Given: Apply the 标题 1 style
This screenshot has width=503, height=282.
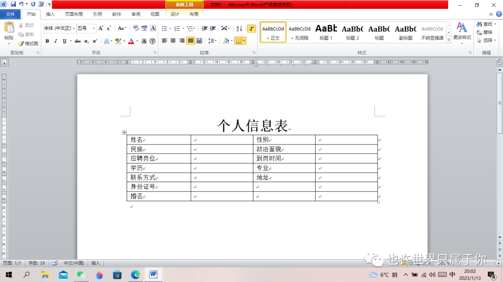Looking at the screenshot, I should (x=326, y=33).
